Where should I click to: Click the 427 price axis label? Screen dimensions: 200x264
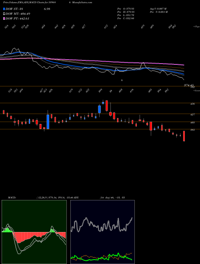192,115
